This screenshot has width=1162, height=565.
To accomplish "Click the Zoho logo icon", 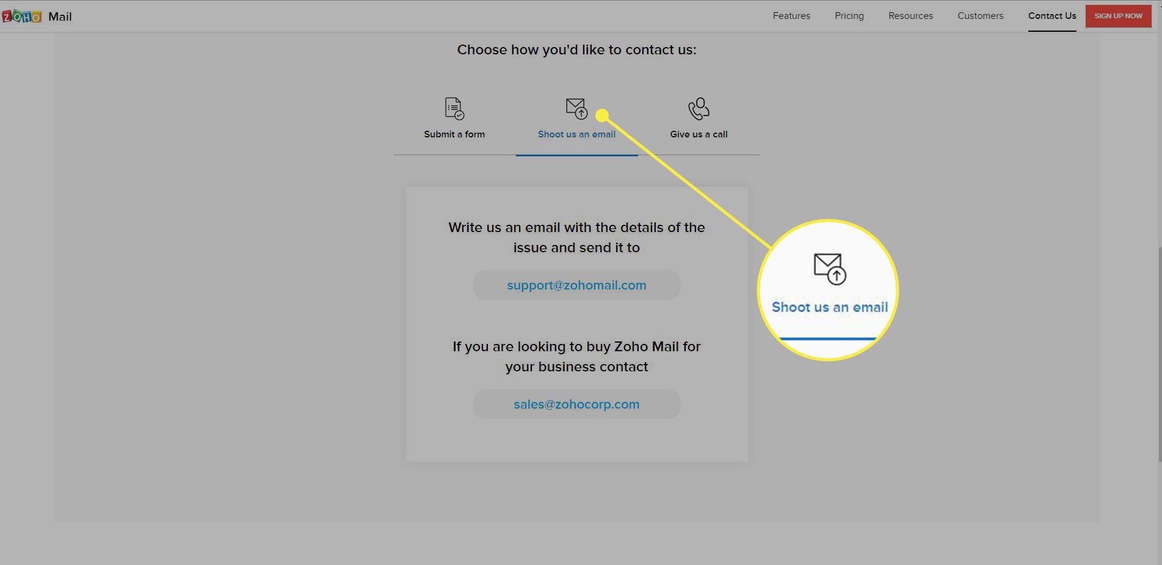I will pyautogui.click(x=21, y=16).
